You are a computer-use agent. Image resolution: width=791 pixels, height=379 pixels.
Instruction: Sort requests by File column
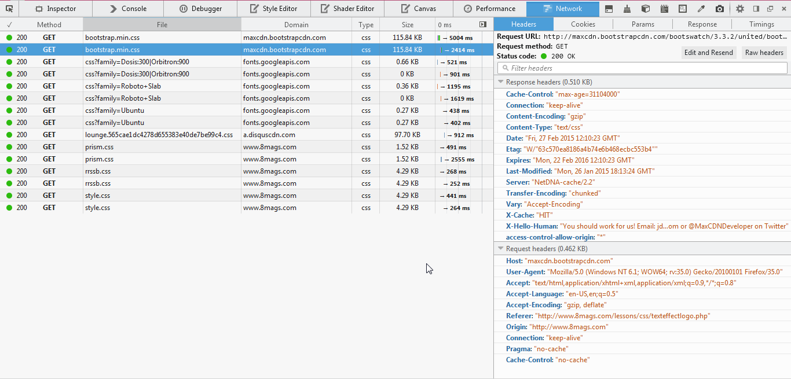[162, 25]
